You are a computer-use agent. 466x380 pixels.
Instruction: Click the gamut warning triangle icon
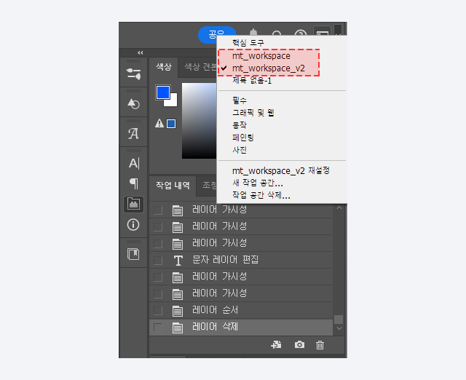pyautogui.click(x=159, y=123)
